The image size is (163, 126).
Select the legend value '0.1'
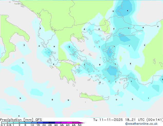3,125
